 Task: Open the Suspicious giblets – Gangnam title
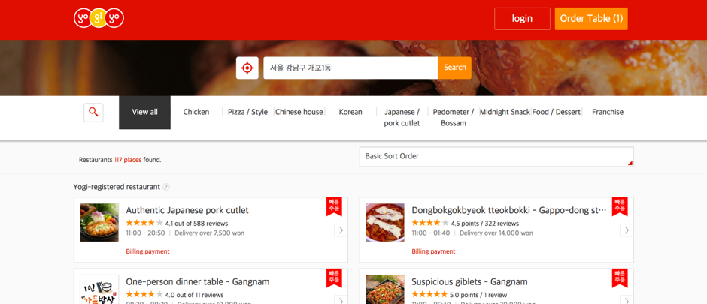pyautogui.click(x=469, y=282)
